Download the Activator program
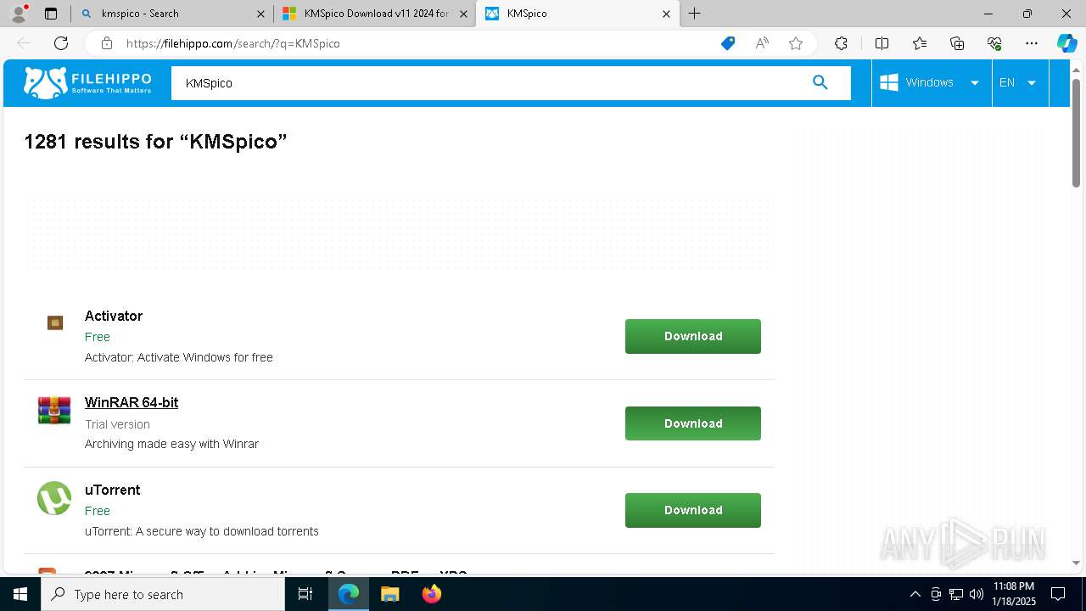The image size is (1086, 611). tap(693, 336)
